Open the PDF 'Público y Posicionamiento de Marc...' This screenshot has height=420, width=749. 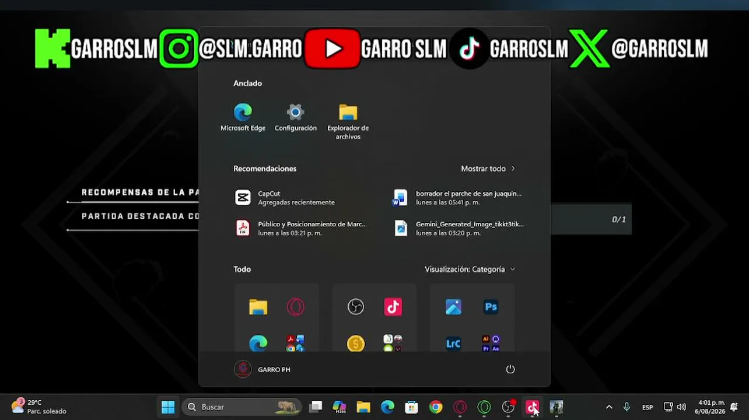(x=301, y=228)
